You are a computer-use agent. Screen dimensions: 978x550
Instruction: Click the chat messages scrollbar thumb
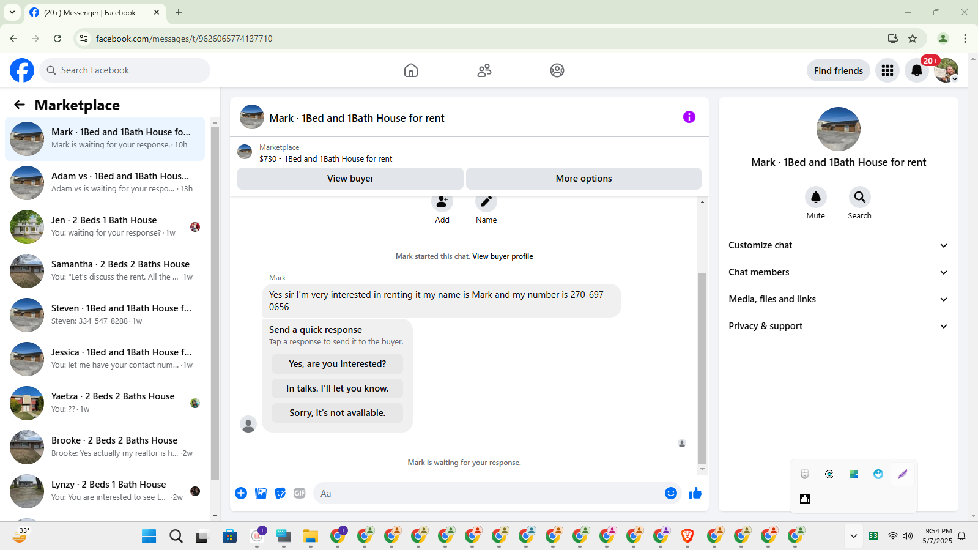(702, 368)
